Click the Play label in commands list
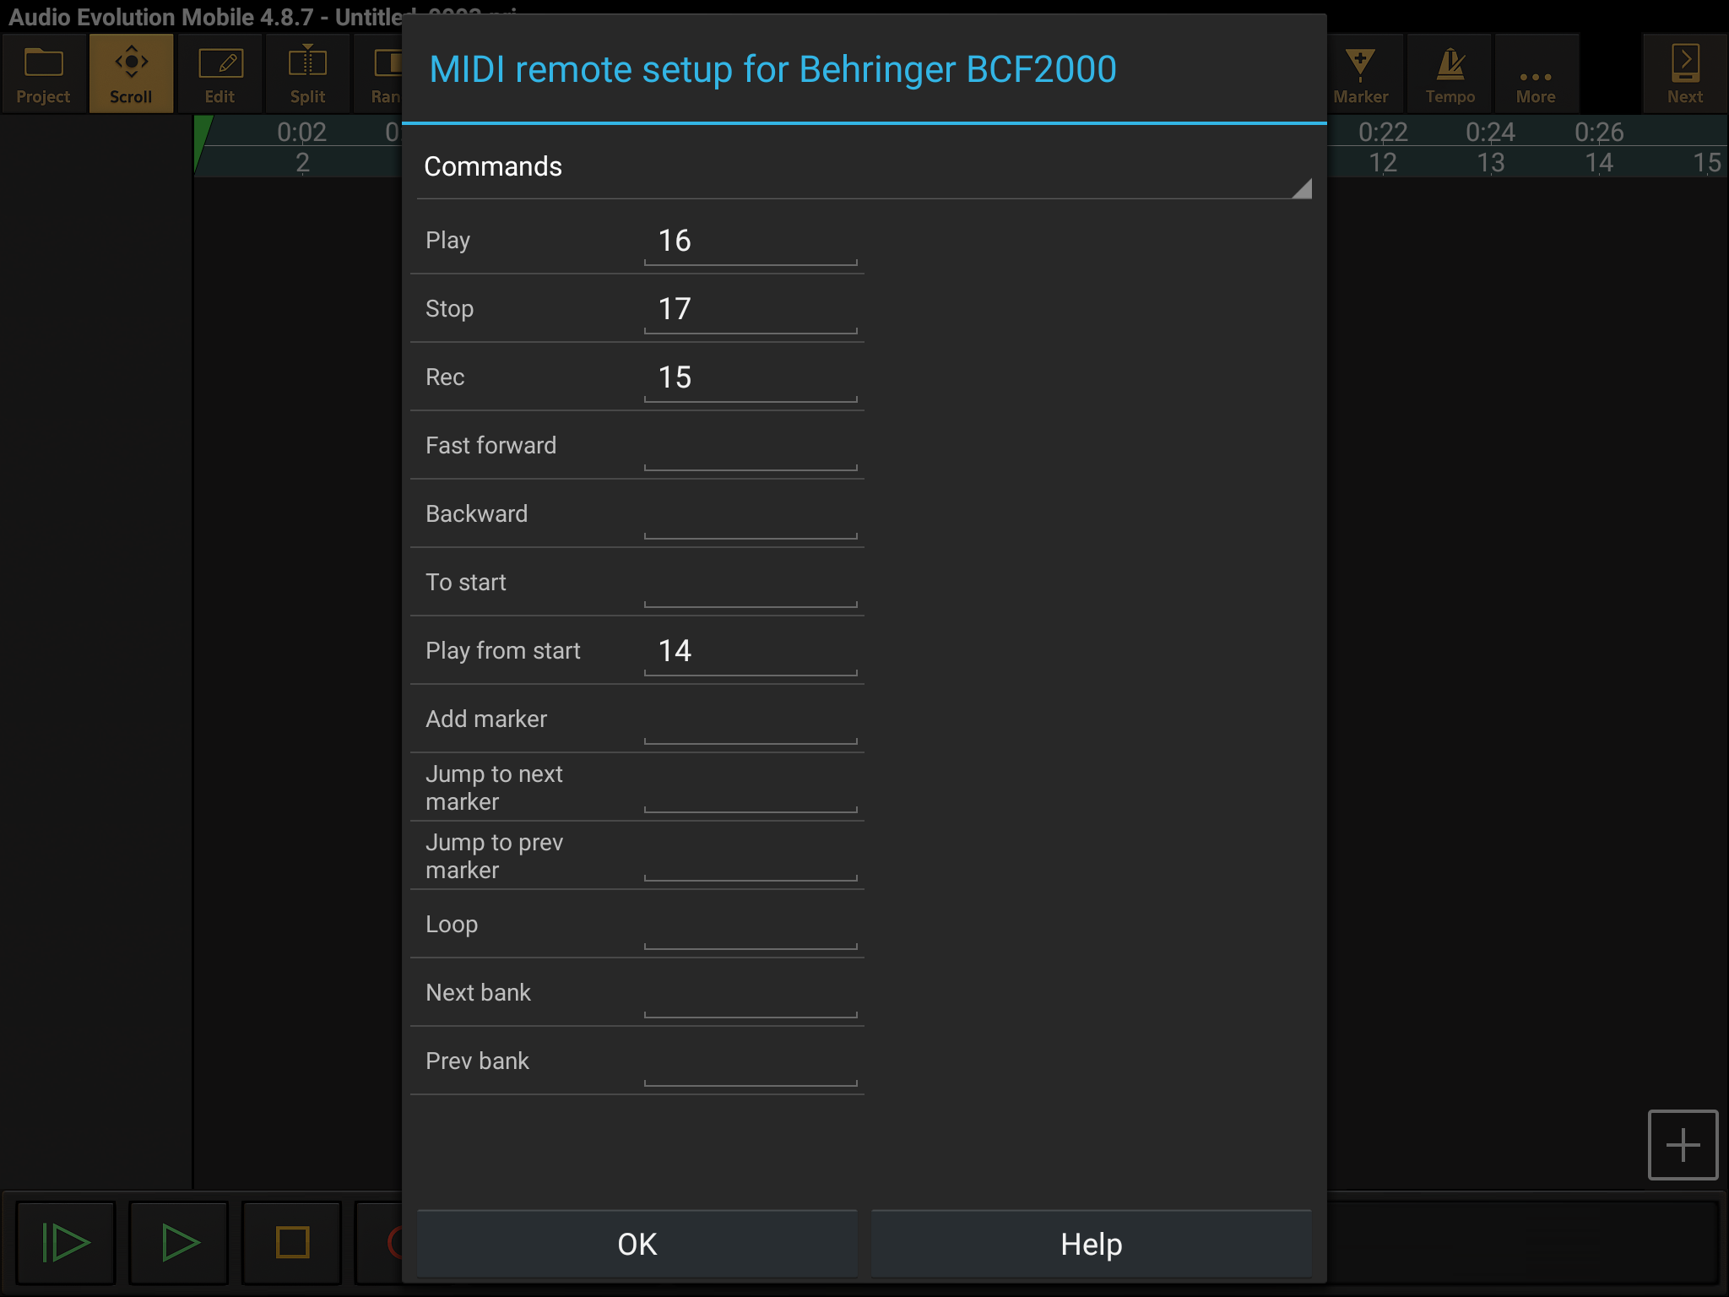1729x1297 pixels. click(x=447, y=241)
